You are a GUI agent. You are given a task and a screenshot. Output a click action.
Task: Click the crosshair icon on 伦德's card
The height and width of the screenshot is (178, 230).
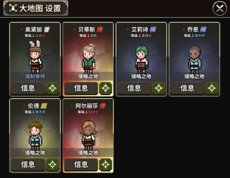[52, 165]
